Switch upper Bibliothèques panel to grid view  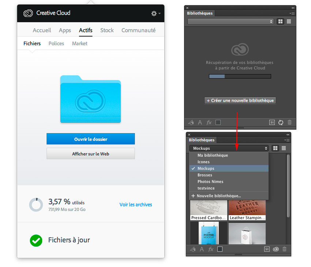pyautogui.click(x=280, y=22)
